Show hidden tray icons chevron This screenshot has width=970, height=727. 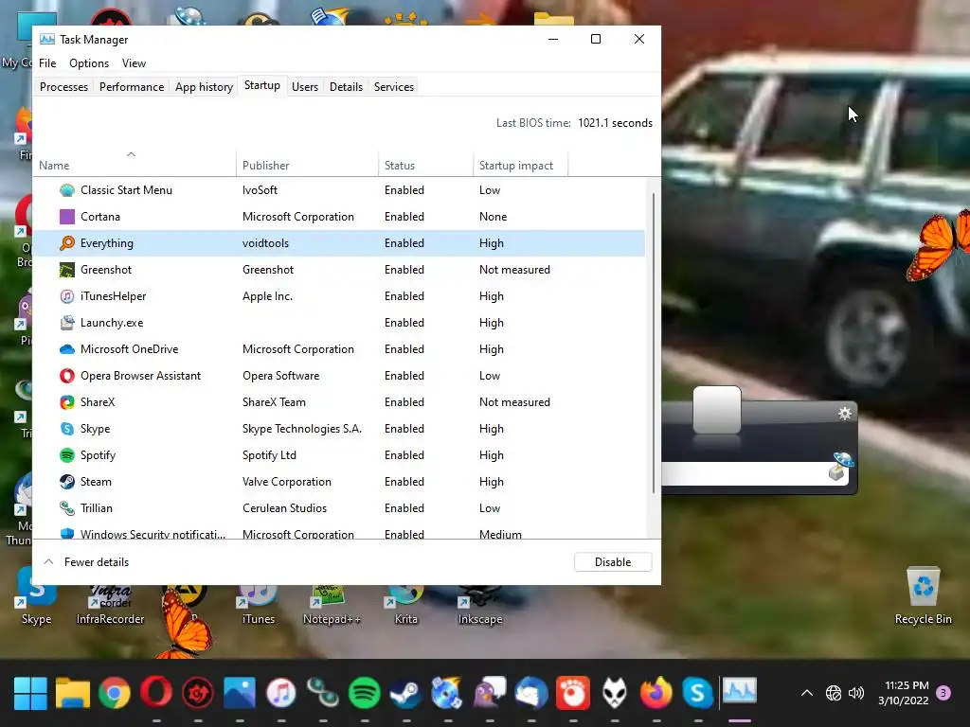pos(807,693)
